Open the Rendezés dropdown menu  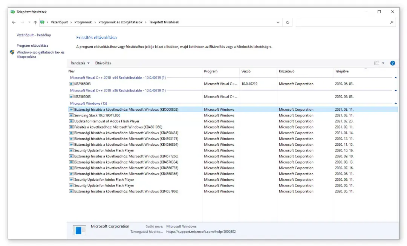(80, 63)
